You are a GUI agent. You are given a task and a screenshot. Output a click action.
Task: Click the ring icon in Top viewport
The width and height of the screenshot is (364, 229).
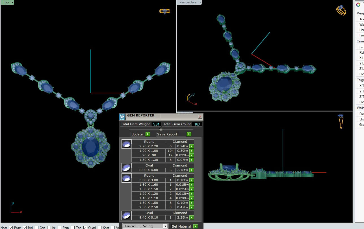click(164, 11)
